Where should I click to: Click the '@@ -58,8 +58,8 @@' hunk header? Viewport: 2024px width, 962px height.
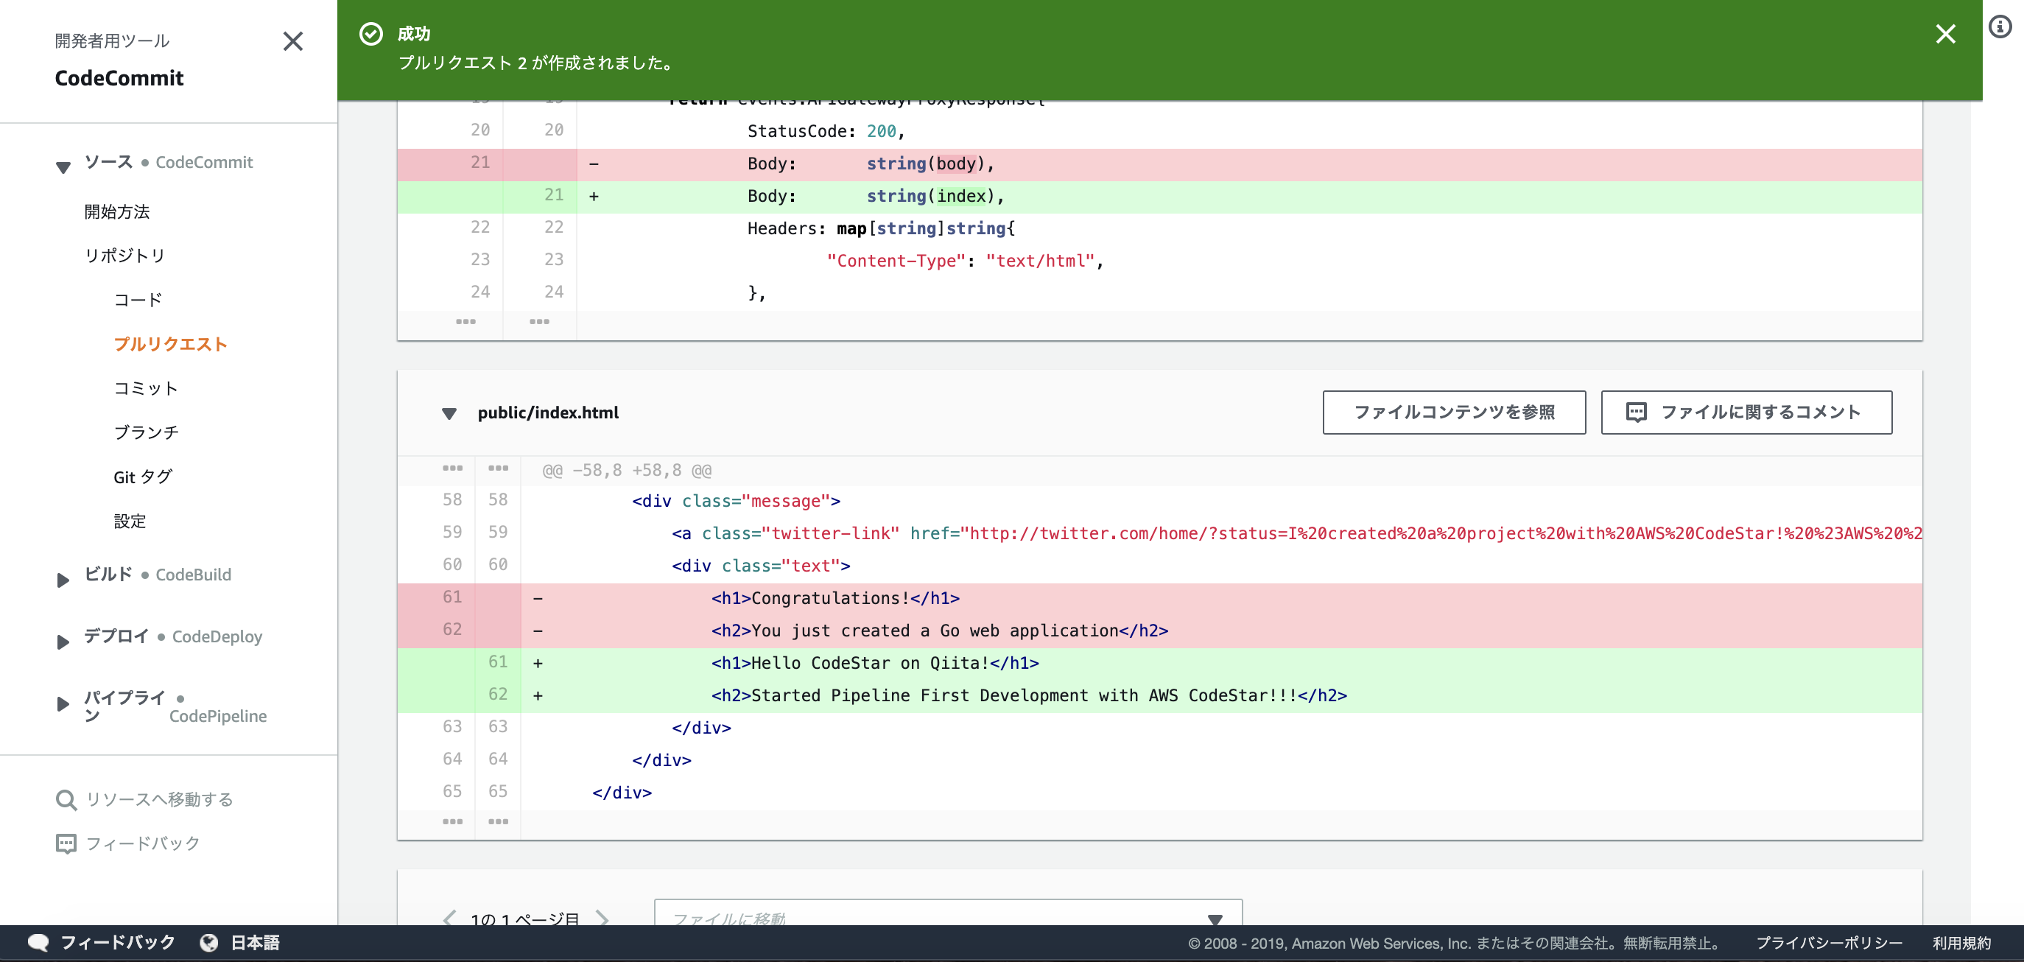pyautogui.click(x=627, y=471)
